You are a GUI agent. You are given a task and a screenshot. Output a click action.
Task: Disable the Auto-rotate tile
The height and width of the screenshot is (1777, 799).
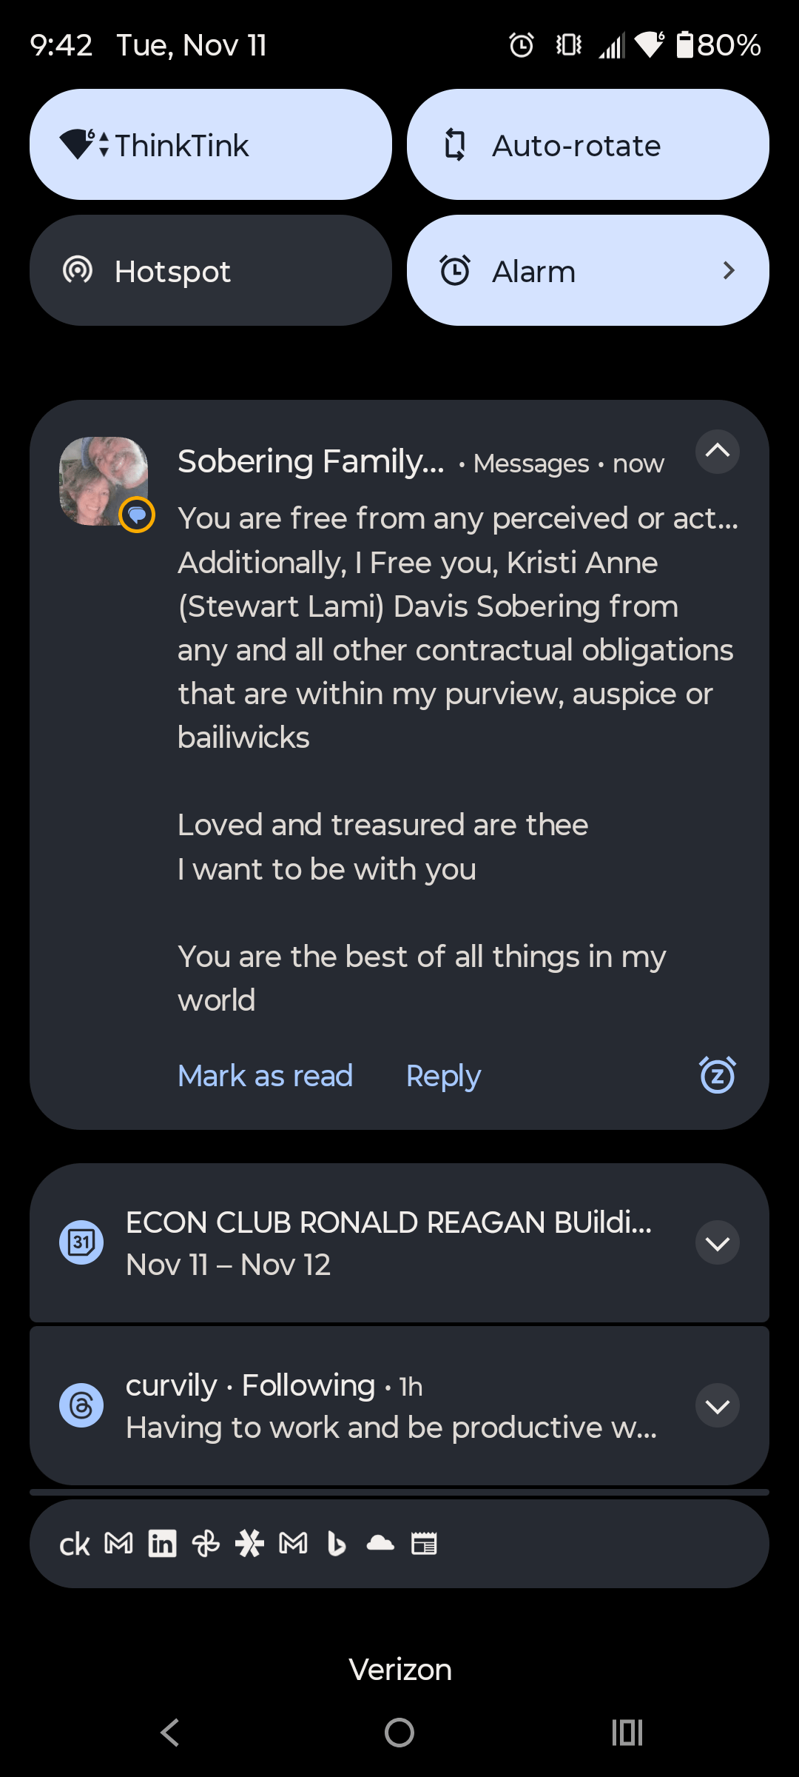pos(587,145)
